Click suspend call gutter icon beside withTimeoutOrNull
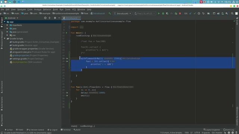239x134 pixels. click(x=67, y=58)
